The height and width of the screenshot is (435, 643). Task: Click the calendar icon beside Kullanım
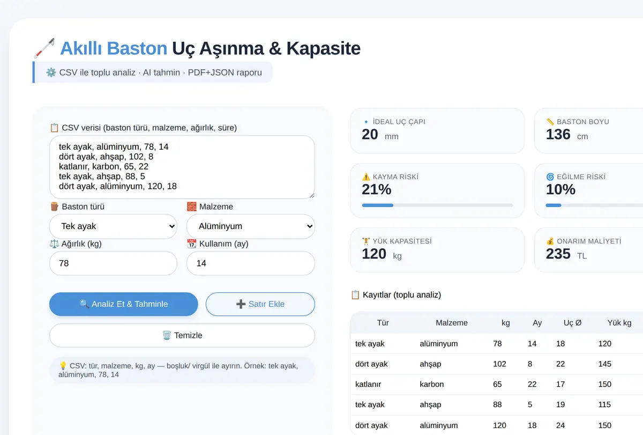(x=192, y=244)
